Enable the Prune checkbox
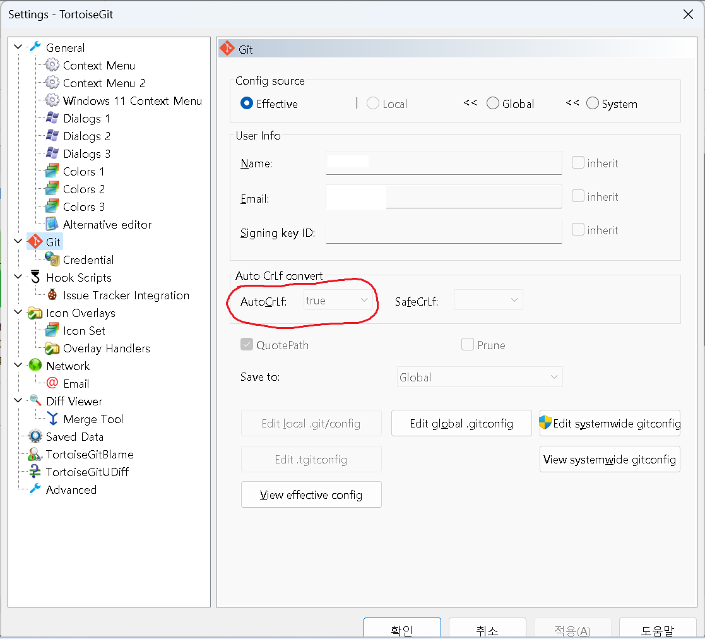 (468, 345)
